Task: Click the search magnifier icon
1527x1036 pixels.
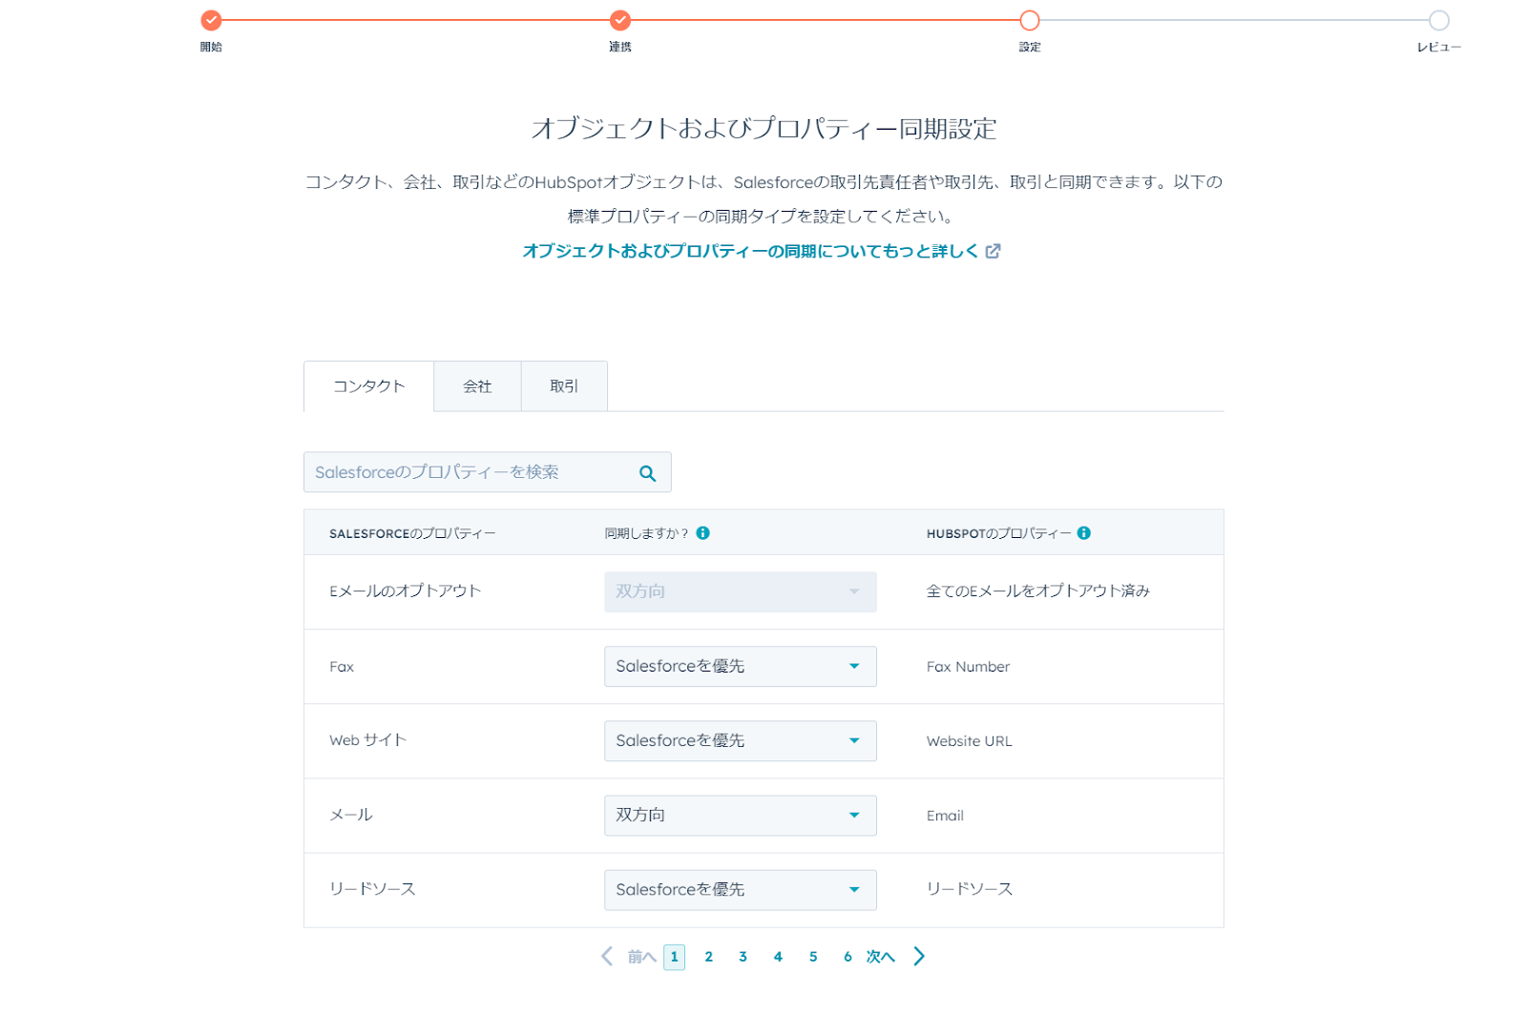Action: (647, 473)
